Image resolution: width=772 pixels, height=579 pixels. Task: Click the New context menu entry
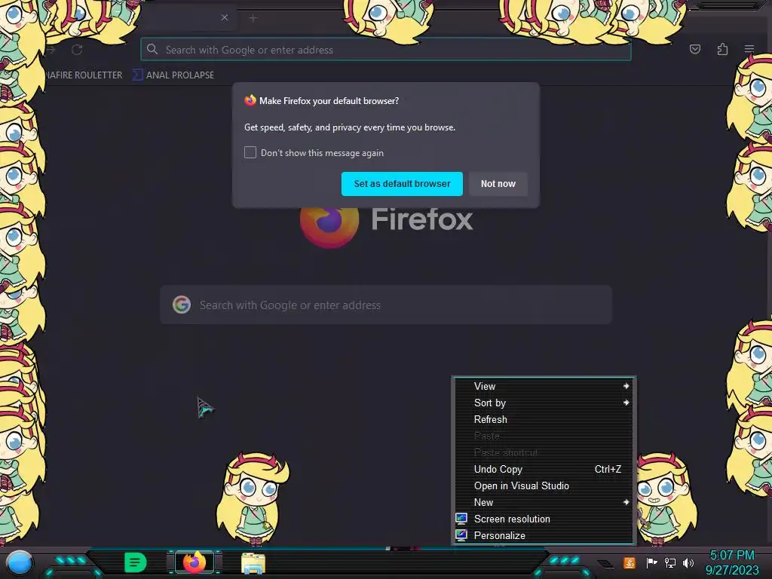pos(544,502)
